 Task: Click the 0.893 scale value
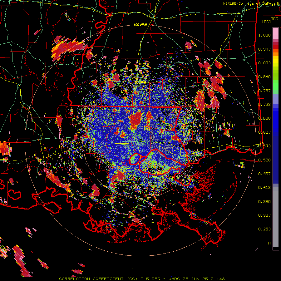pyautogui.click(x=264, y=63)
